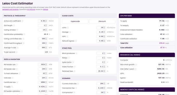Show info icon next to Slot length
Image resolution: width=177 pixels, height=95 pixels.
(x=14, y=25)
